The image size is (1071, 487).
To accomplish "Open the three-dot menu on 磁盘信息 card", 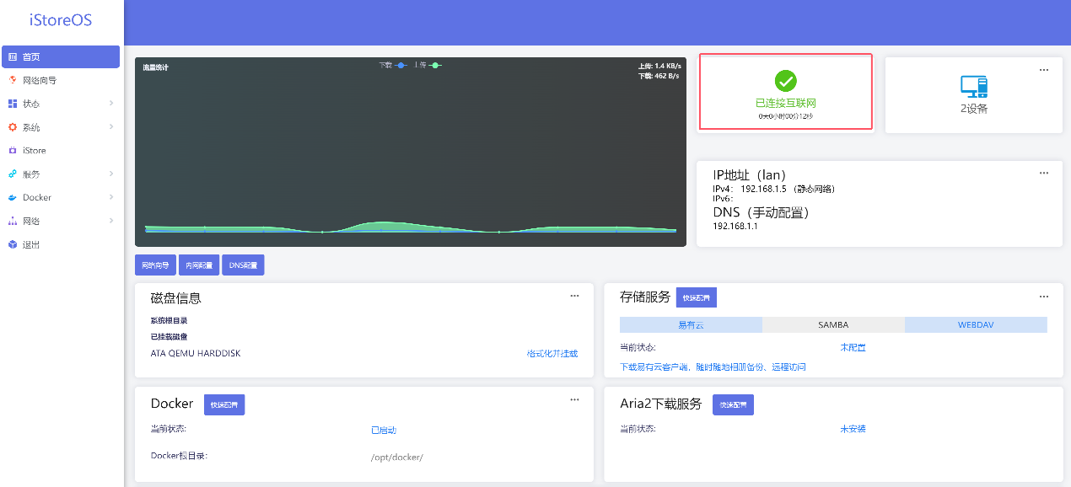I will pyautogui.click(x=574, y=296).
